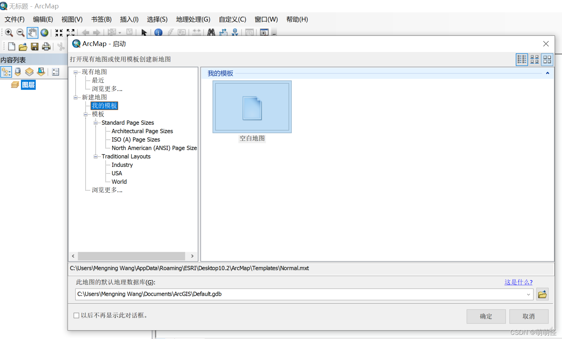Activate the Identify info tool

(x=158, y=33)
